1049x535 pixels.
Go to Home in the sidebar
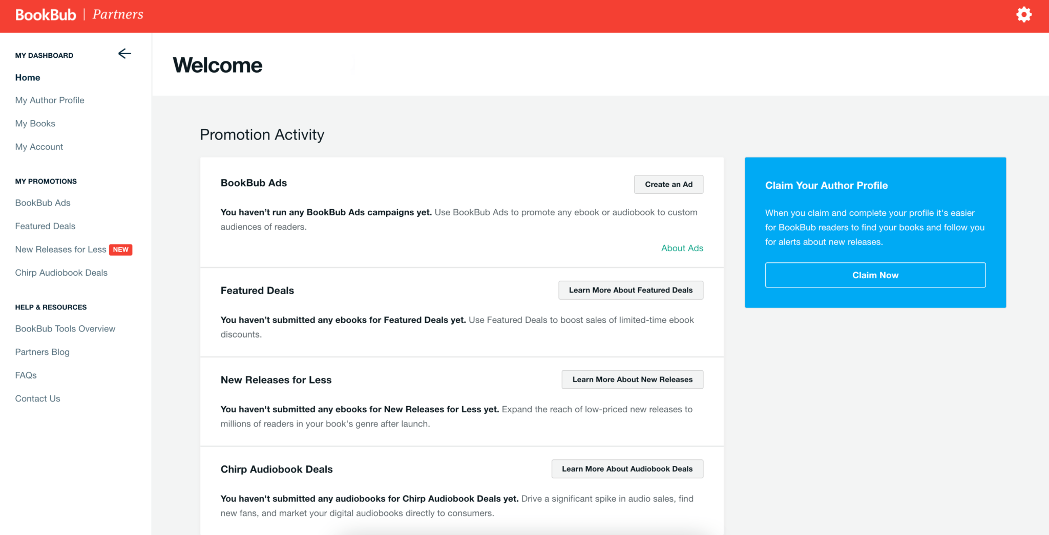pos(28,78)
